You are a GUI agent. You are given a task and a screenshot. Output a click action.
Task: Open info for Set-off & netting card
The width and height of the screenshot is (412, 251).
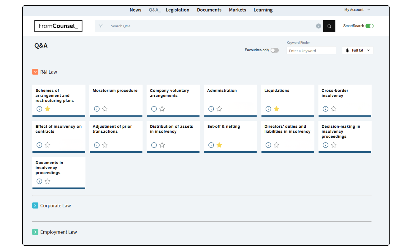coord(211,145)
